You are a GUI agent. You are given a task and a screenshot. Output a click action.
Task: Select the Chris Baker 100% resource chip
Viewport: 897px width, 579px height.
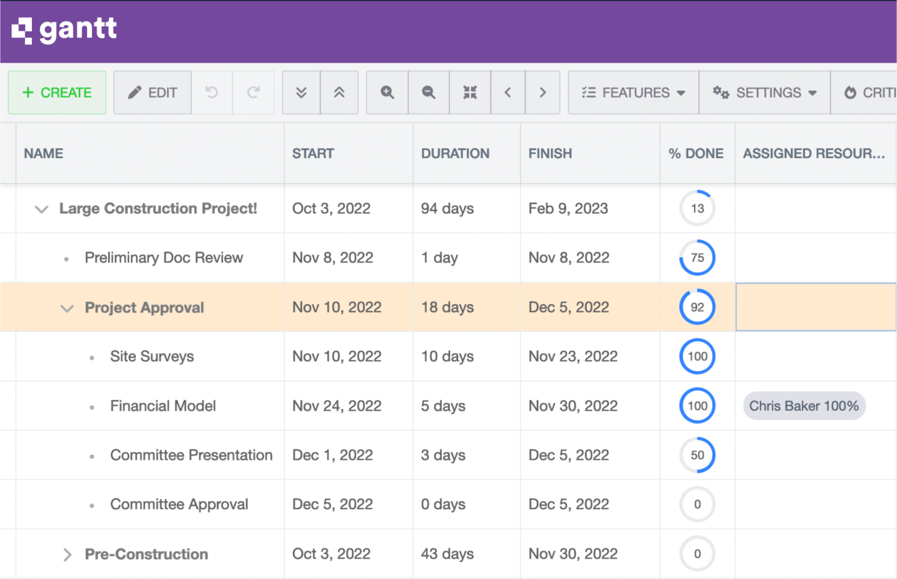pyautogui.click(x=804, y=405)
